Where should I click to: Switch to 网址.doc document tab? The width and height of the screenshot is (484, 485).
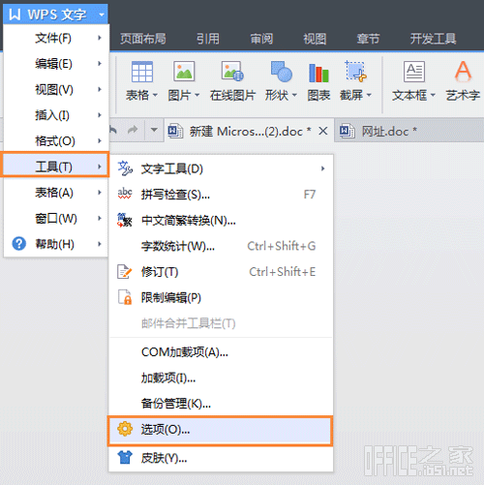click(x=378, y=131)
